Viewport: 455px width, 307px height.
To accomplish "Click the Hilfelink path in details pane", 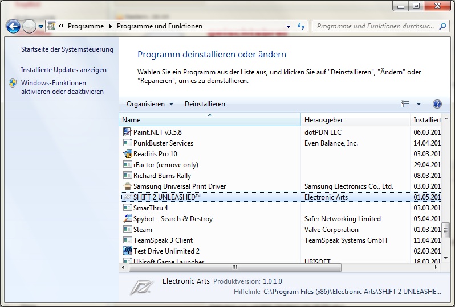I will point(352,292).
